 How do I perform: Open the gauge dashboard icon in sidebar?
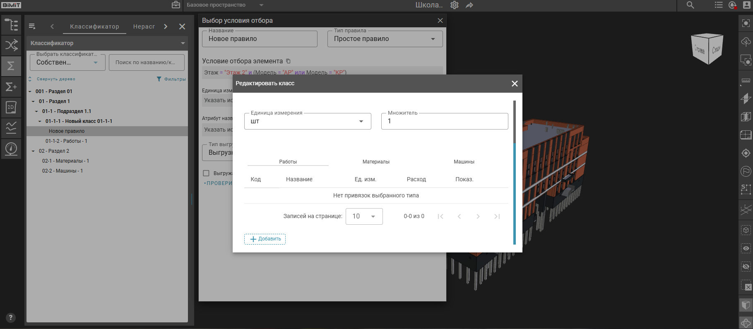pos(11,148)
